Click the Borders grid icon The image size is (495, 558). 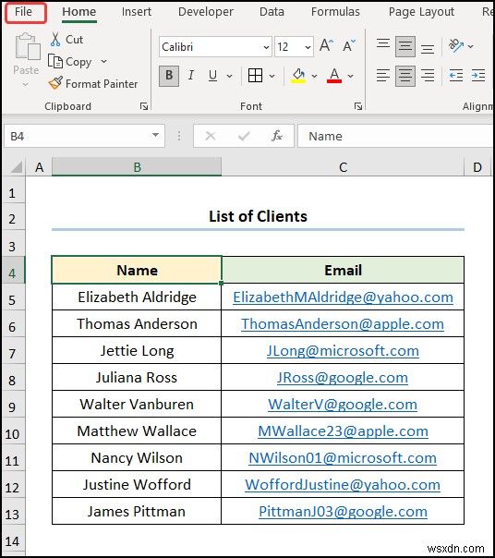[x=255, y=76]
